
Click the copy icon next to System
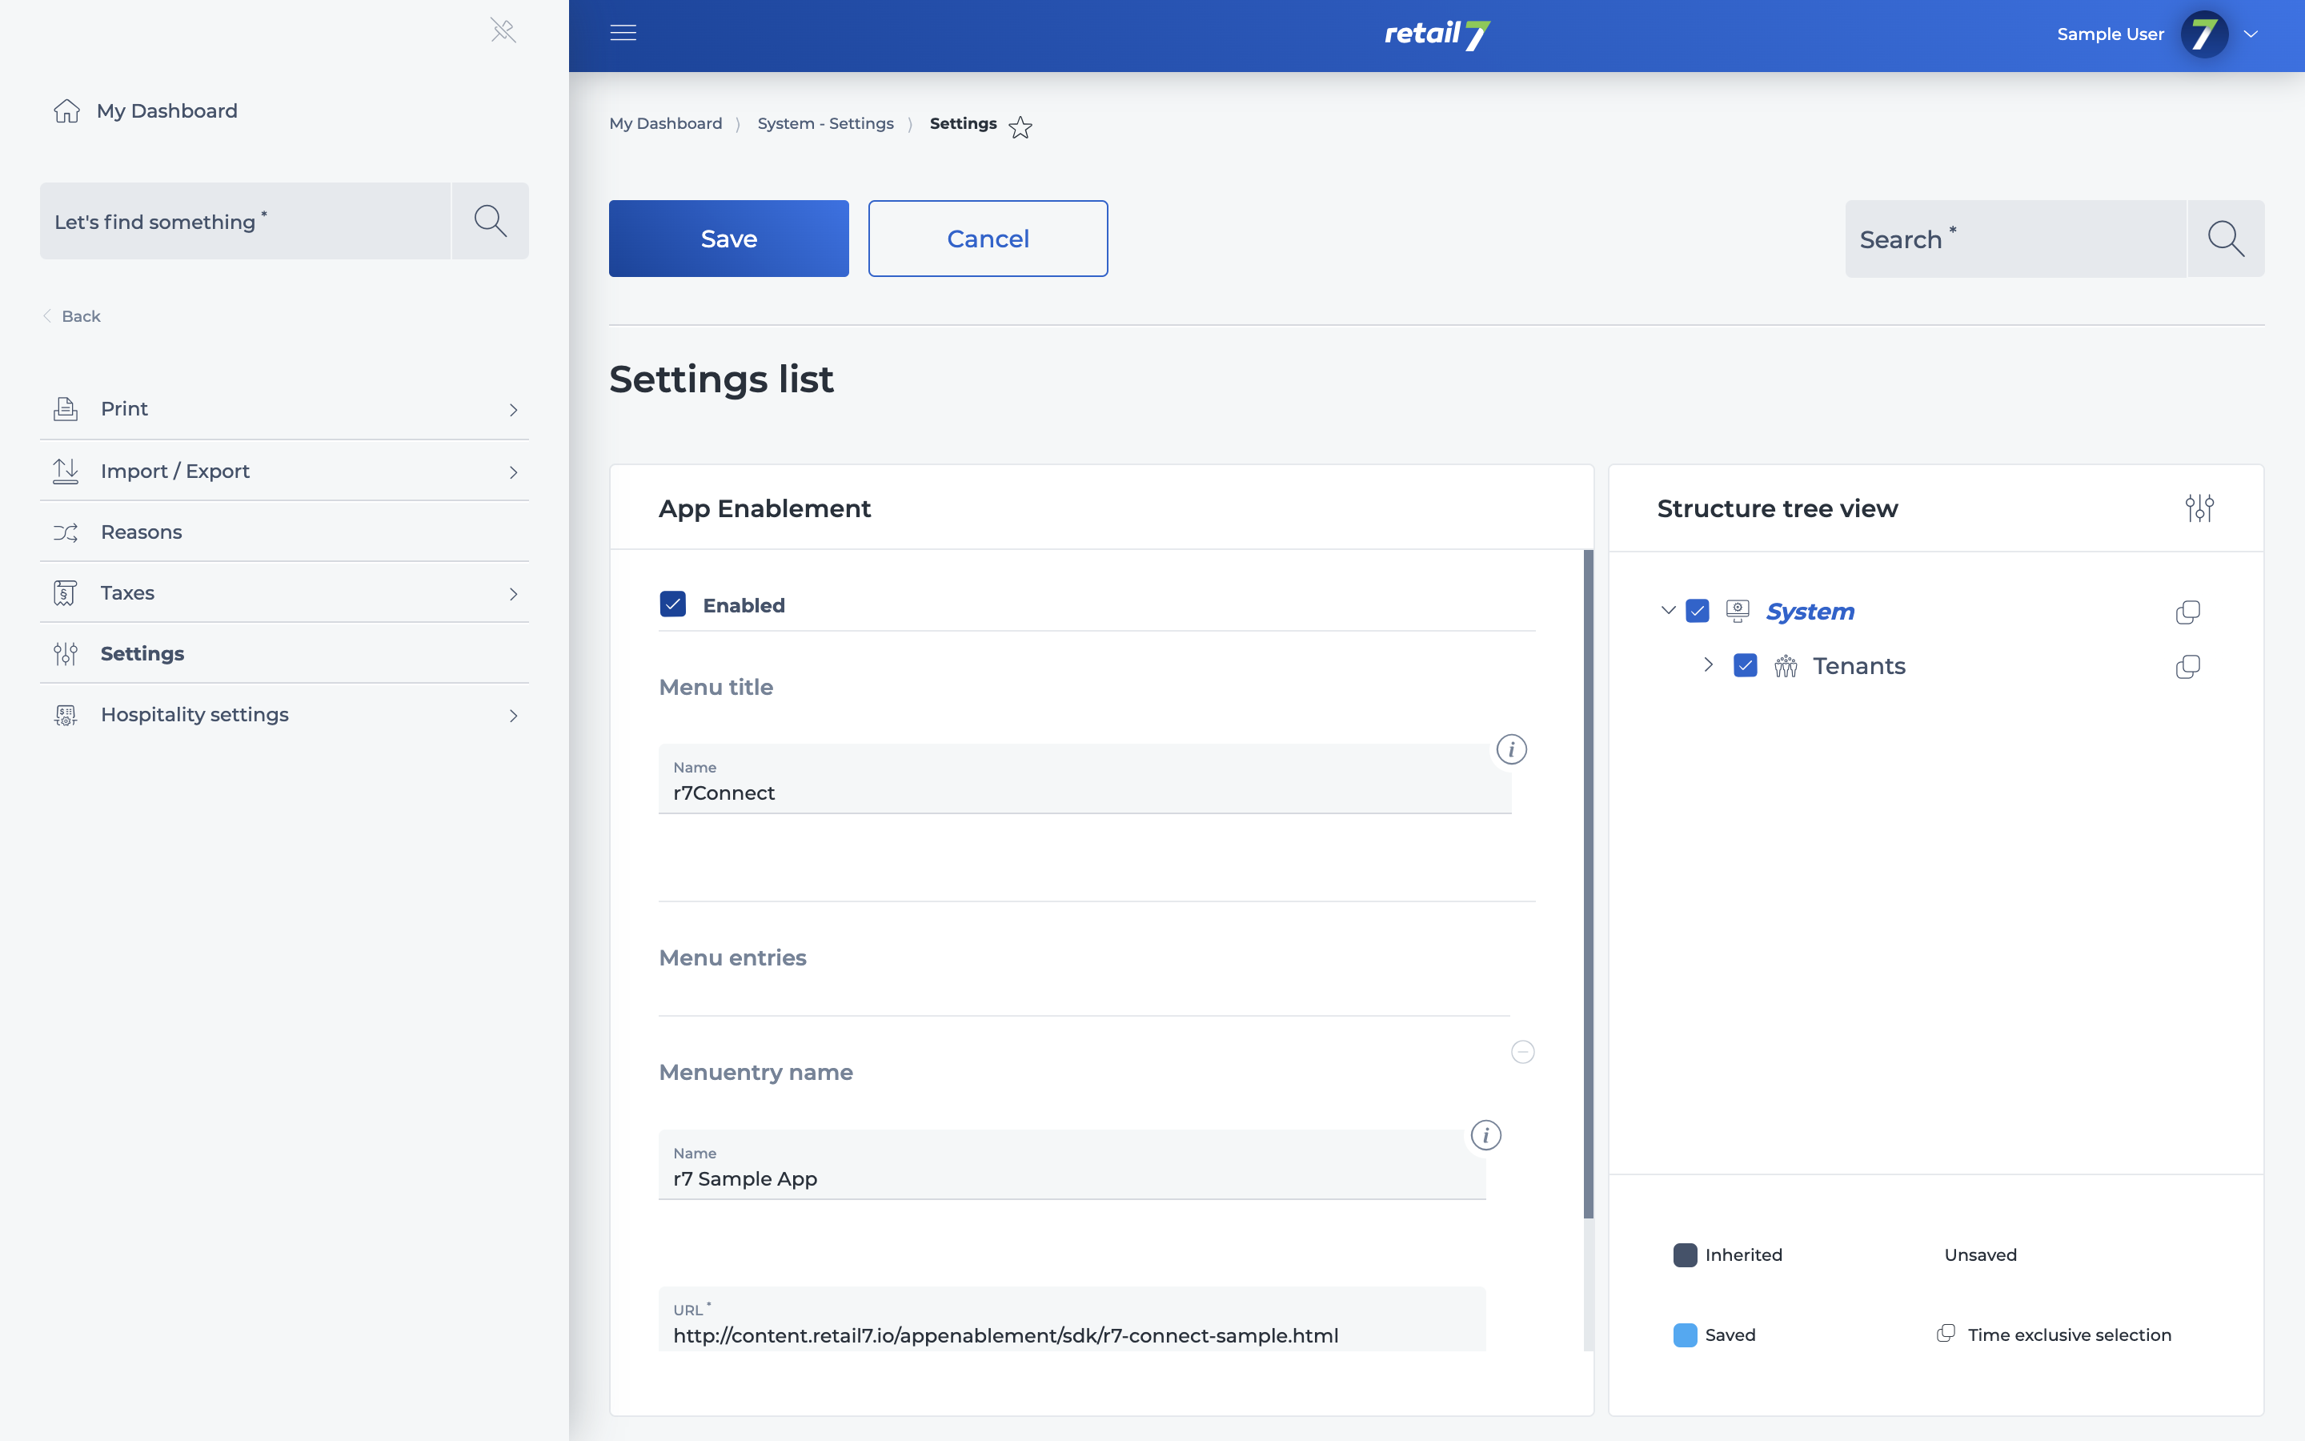2188,612
